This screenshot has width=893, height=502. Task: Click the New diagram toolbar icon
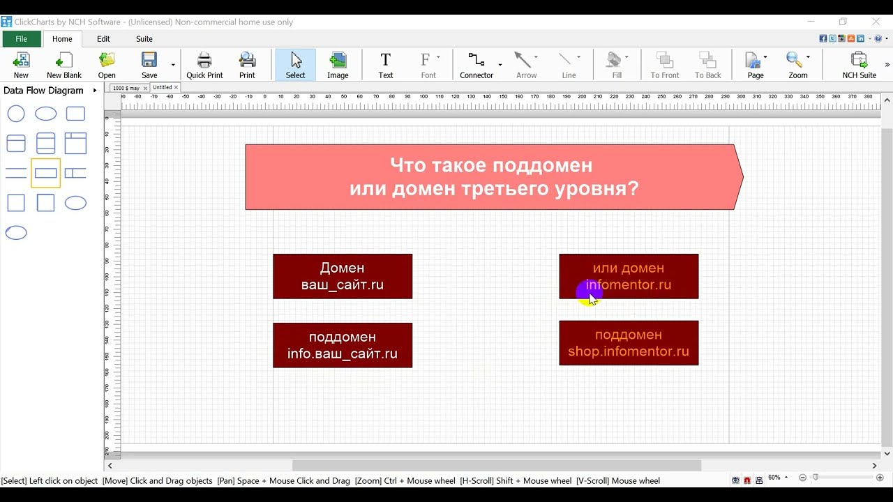[21, 61]
